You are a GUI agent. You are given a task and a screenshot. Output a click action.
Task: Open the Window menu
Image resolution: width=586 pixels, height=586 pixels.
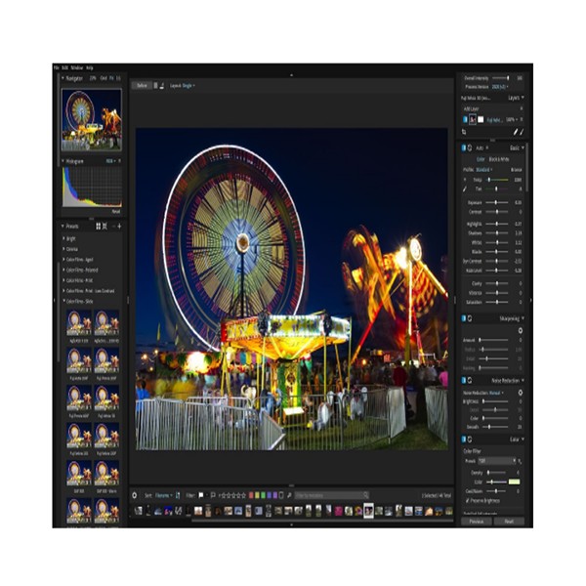tap(75, 67)
